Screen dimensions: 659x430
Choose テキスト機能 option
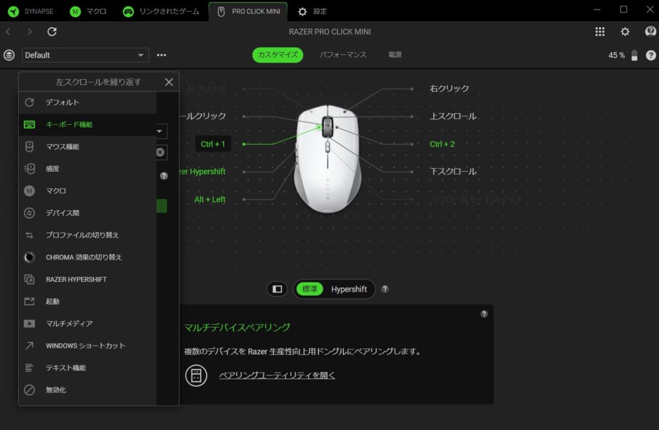pyautogui.click(x=88, y=368)
